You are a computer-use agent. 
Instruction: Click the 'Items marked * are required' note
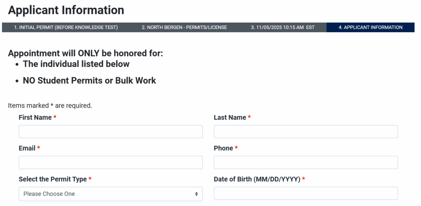(x=50, y=106)
